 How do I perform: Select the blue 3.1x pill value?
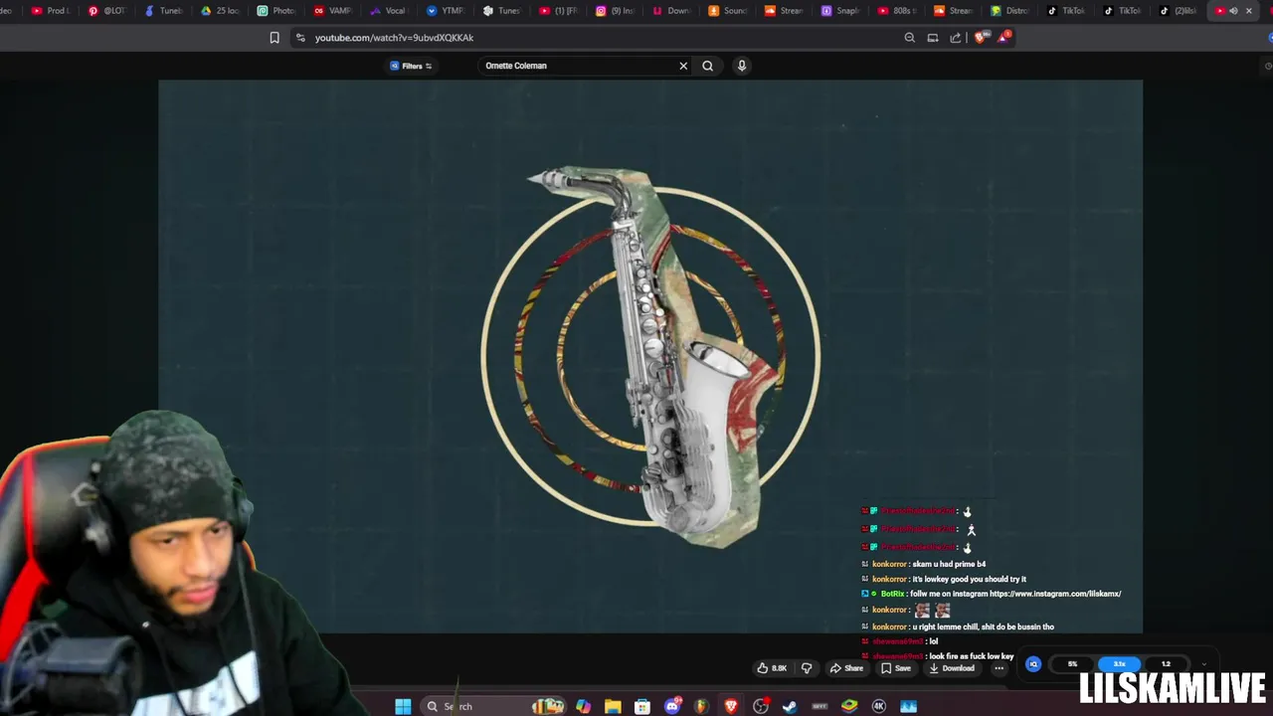pyautogui.click(x=1119, y=664)
